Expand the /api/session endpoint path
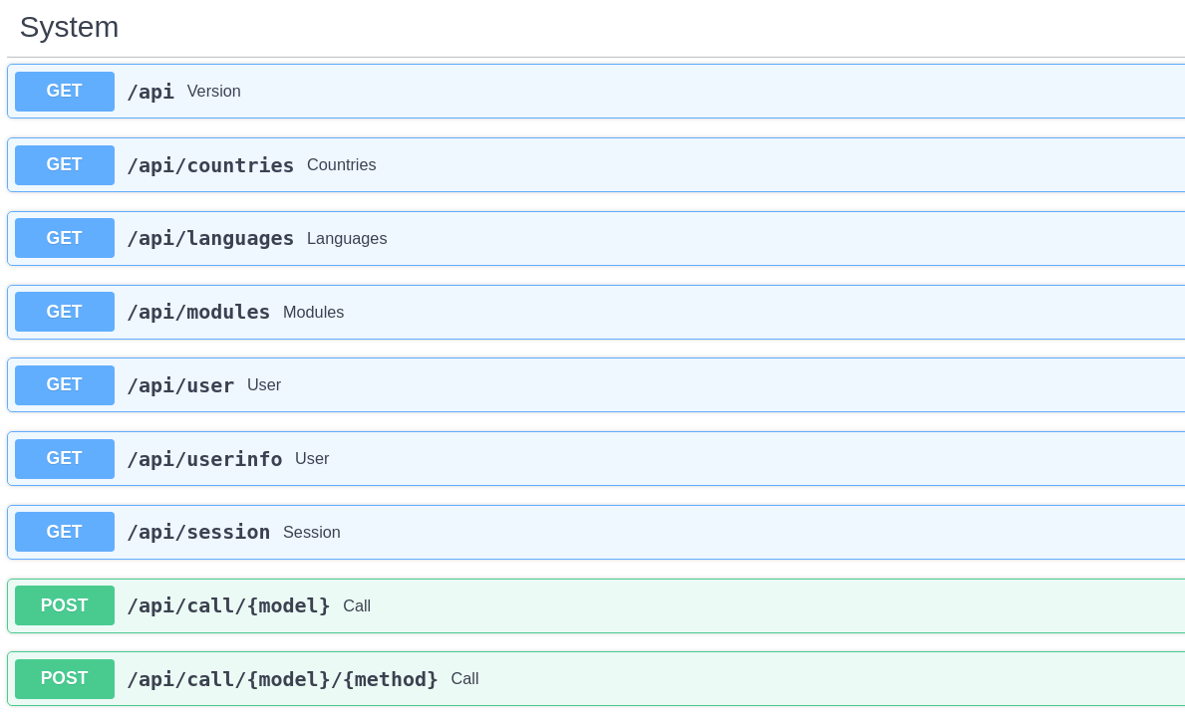1185x714 pixels. click(198, 533)
